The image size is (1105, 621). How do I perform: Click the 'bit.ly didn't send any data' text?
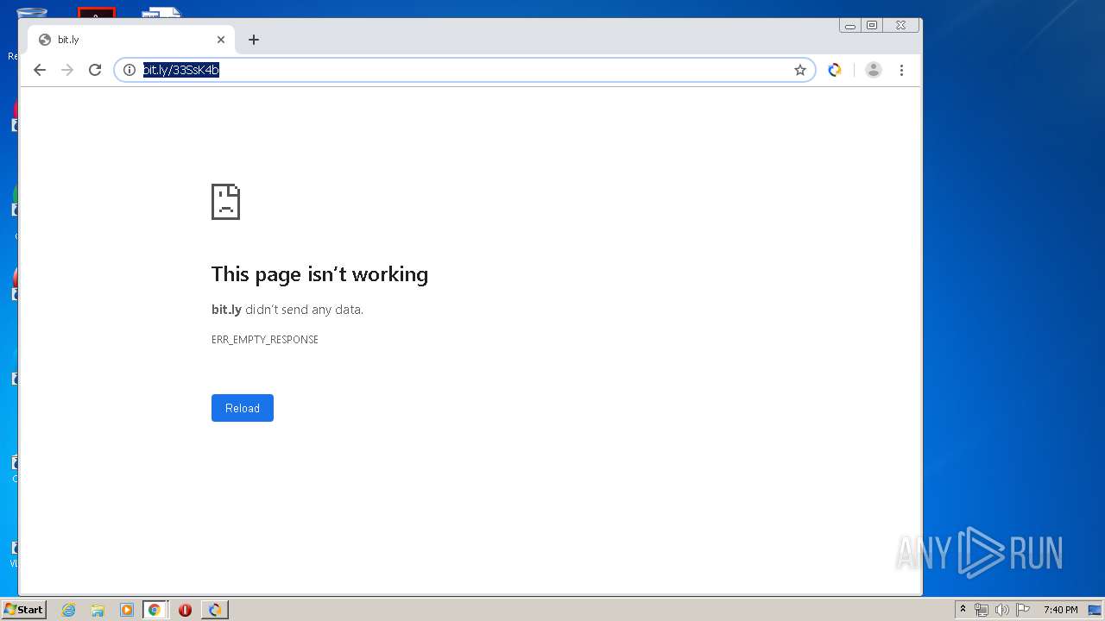coord(287,310)
